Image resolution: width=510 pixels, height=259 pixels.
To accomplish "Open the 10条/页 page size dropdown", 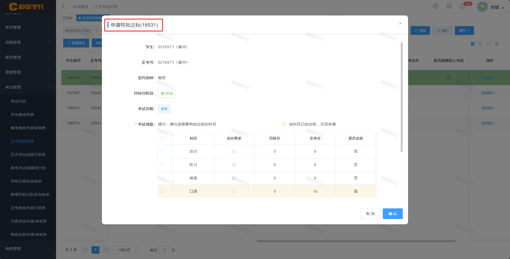I will click(x=126, y=250).
